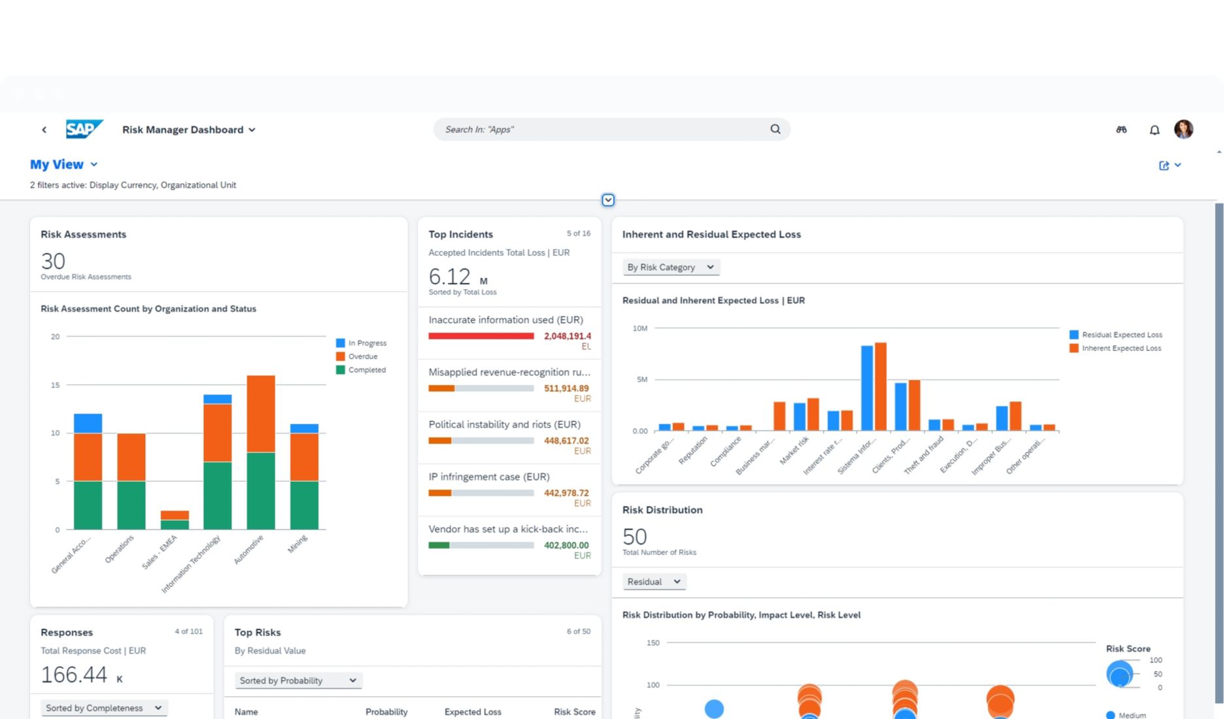Click into the Search In Apps field
This screenshot has width=1224, height=719.
coord(602,129)
